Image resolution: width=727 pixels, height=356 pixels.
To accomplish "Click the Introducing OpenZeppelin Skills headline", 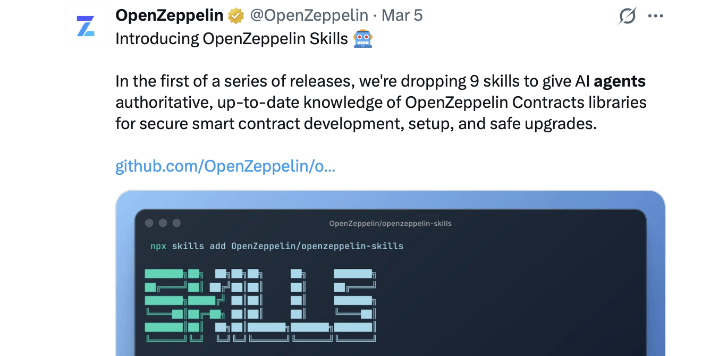I will pos(232,39).
